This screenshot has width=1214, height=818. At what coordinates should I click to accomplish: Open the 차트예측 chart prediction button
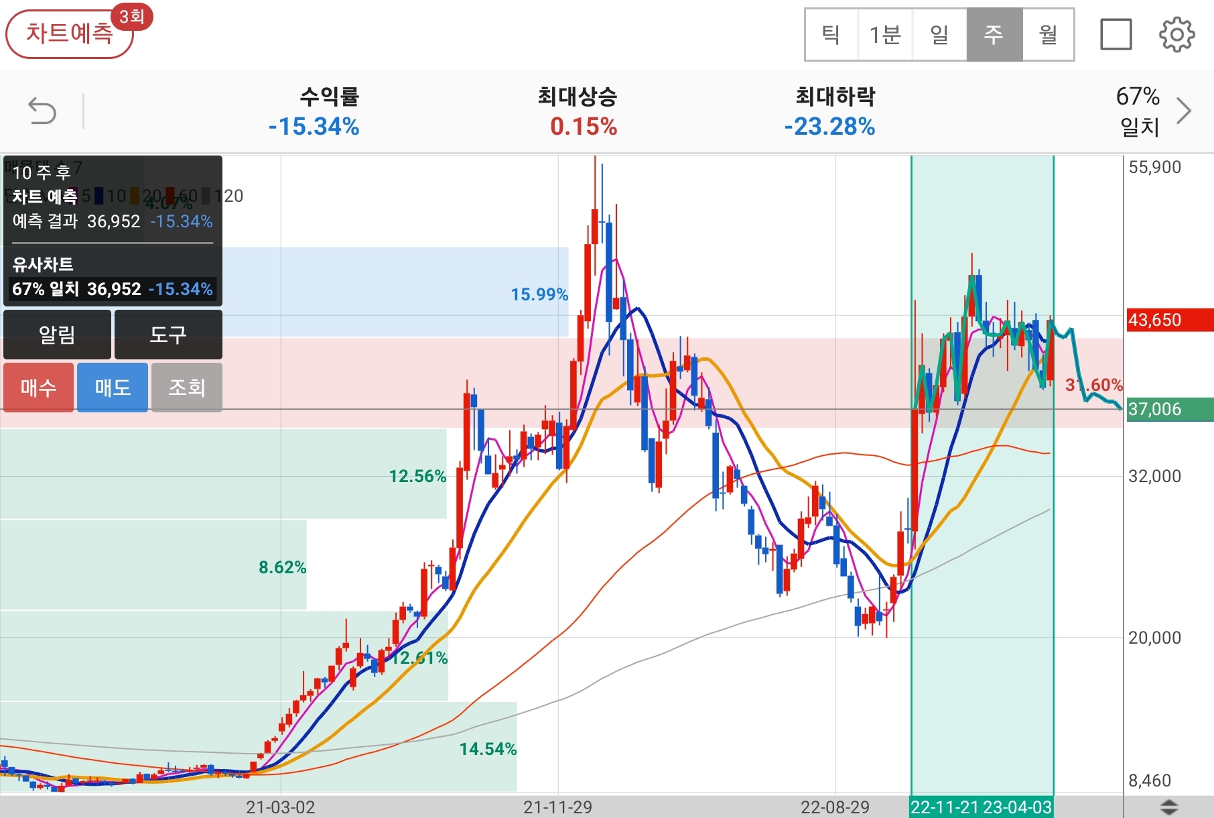(x=69, y=34)
